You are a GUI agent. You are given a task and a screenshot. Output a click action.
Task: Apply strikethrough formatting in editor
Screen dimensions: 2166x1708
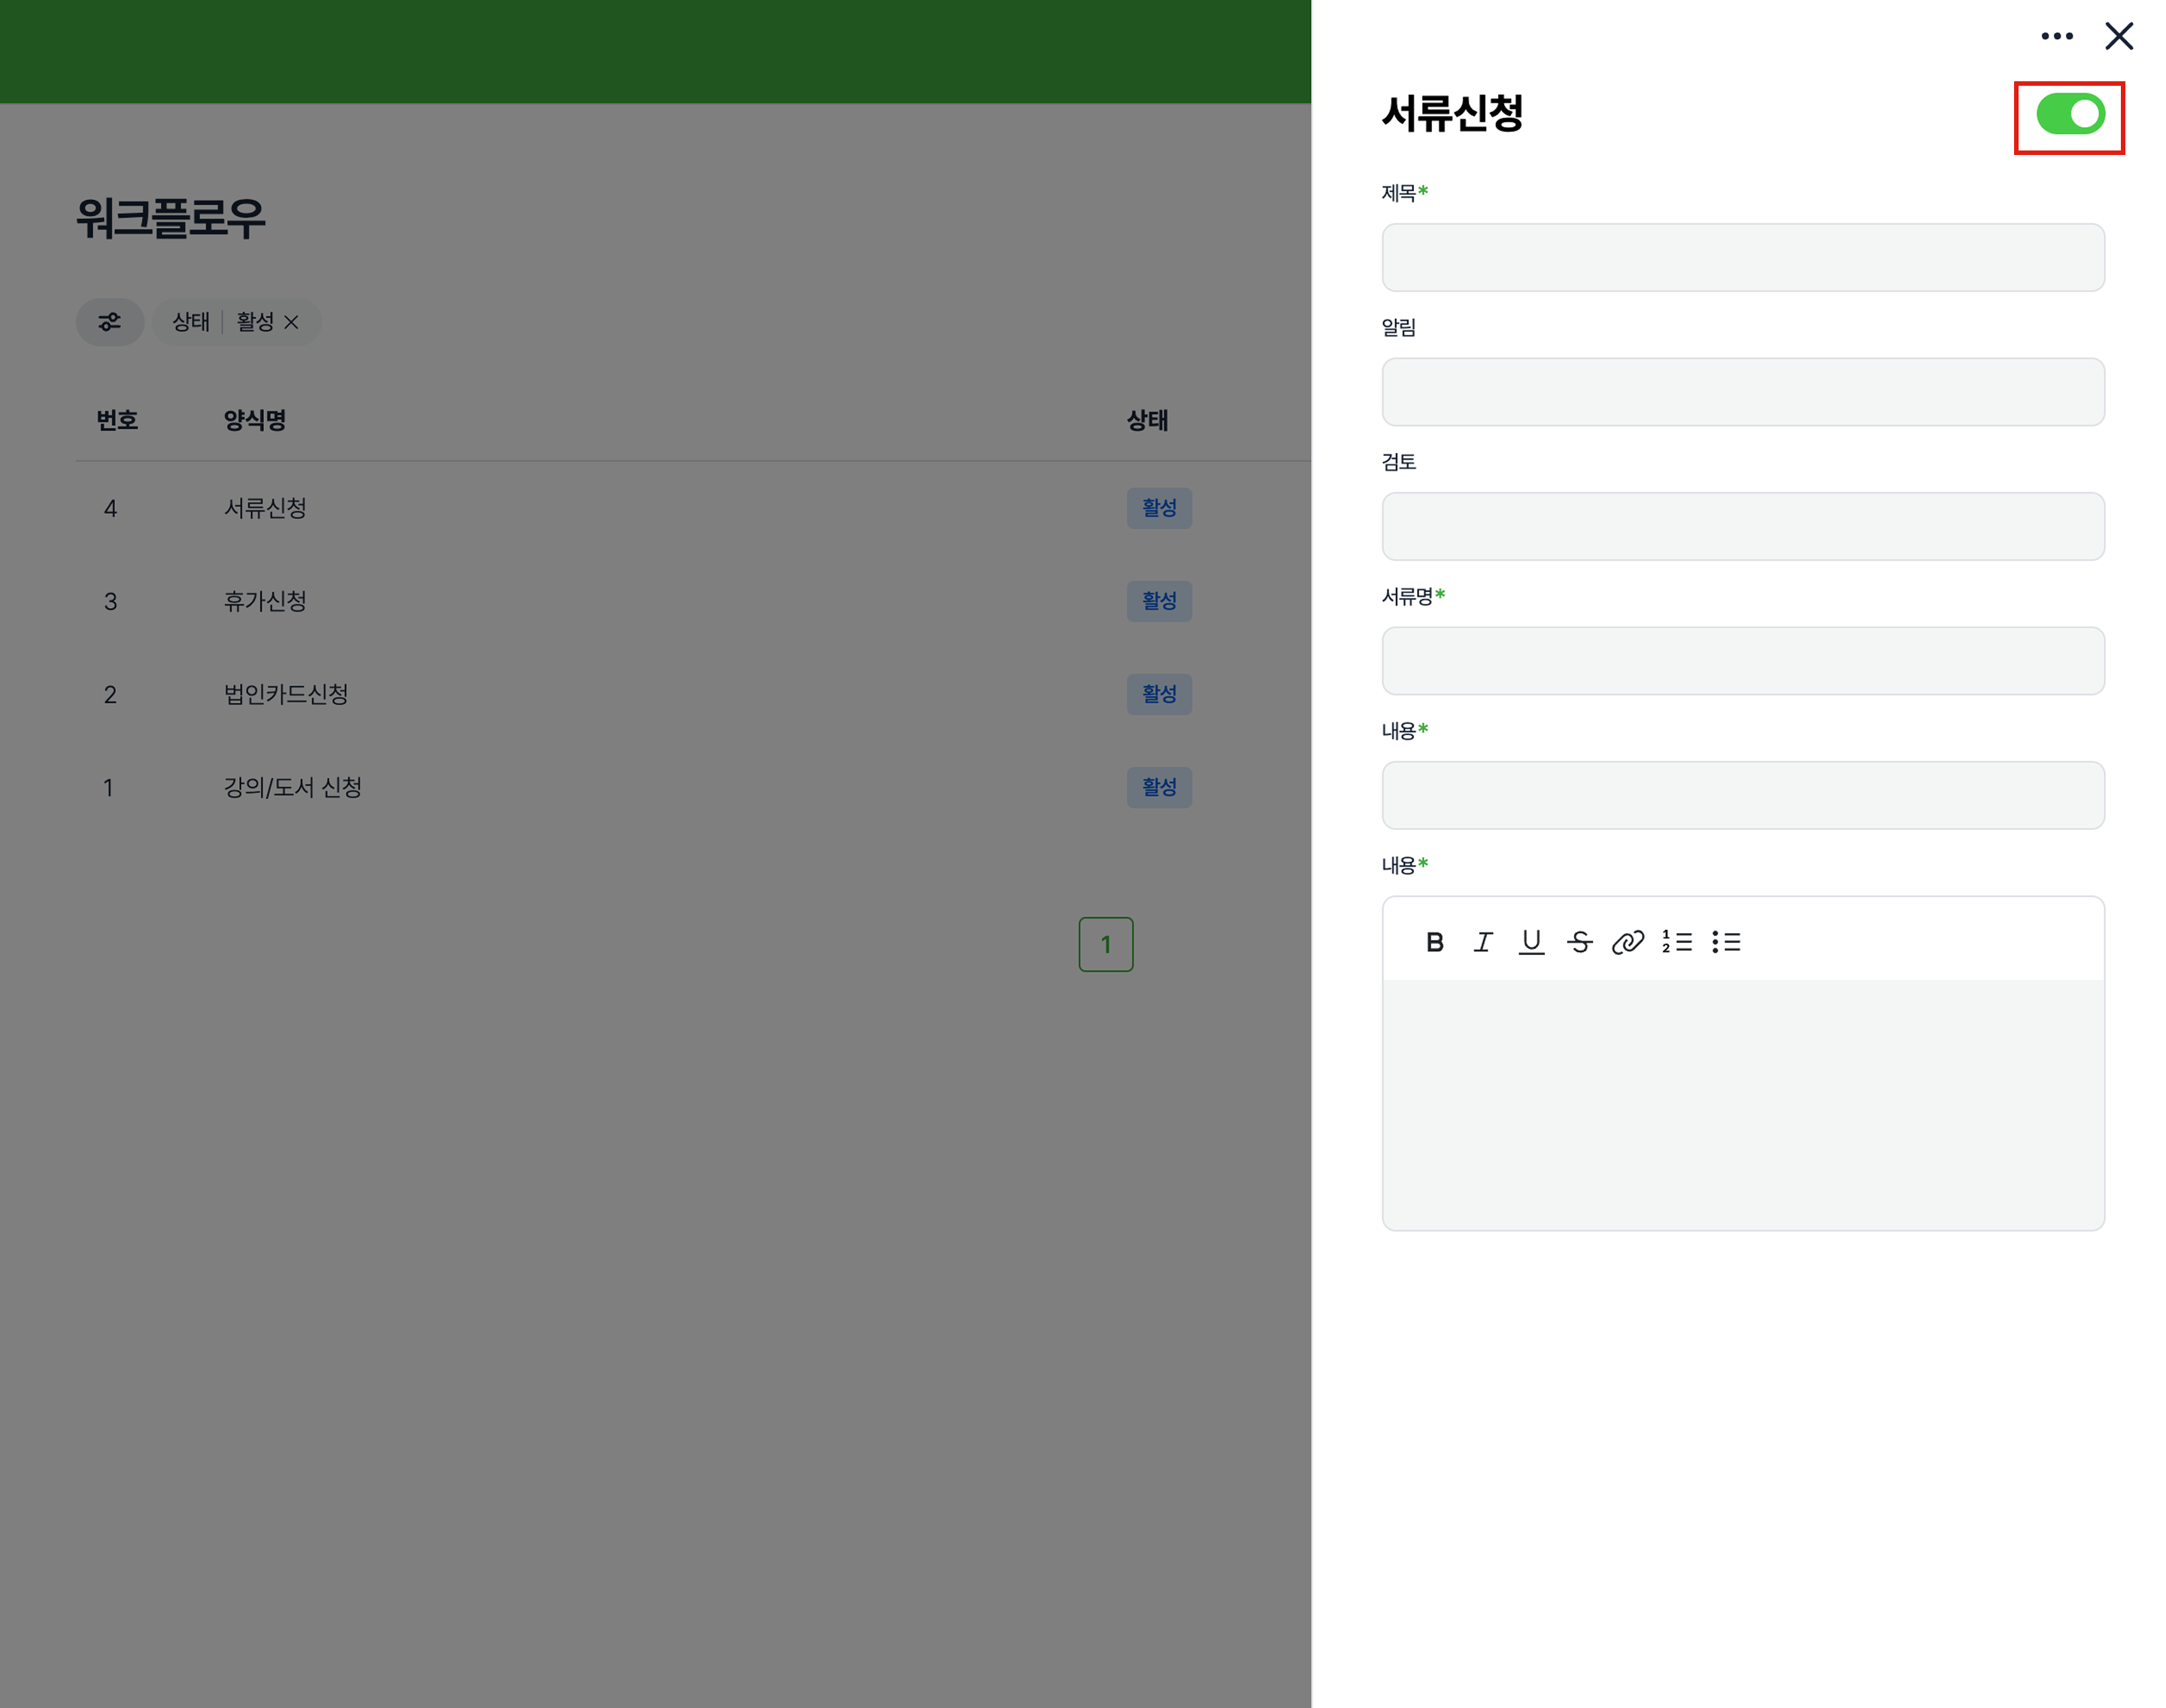(x=1579, y=942)
